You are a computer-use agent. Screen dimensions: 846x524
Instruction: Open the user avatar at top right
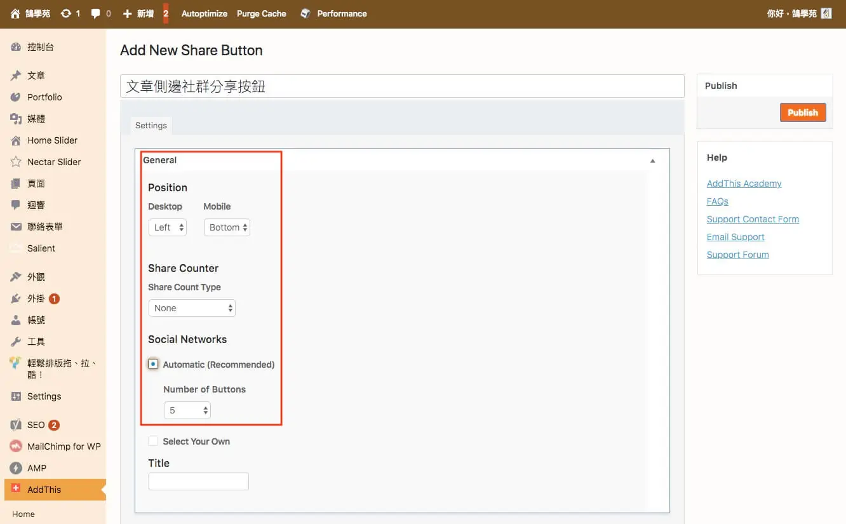pyautogui.click(x=826, y=13)
